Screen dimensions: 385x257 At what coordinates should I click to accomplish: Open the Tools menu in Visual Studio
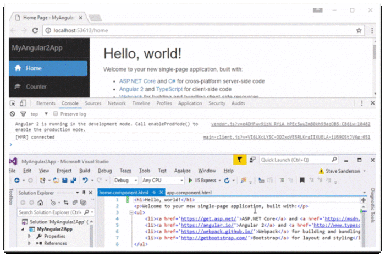coord(145,171)
